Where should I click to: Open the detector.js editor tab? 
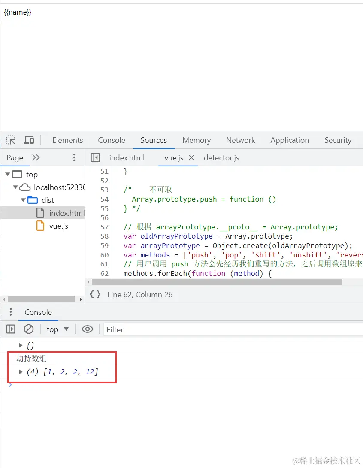coord(221,157)
